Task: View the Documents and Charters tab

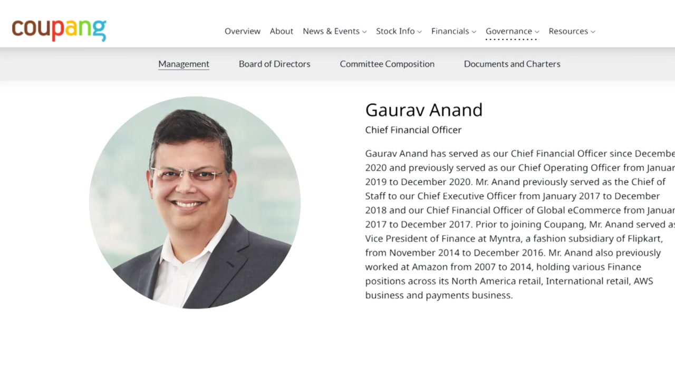Action: pos(512,64)
